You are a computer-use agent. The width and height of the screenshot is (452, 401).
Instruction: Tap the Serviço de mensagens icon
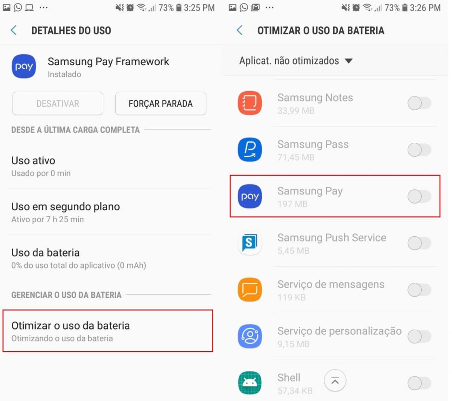tap(250, 290)
